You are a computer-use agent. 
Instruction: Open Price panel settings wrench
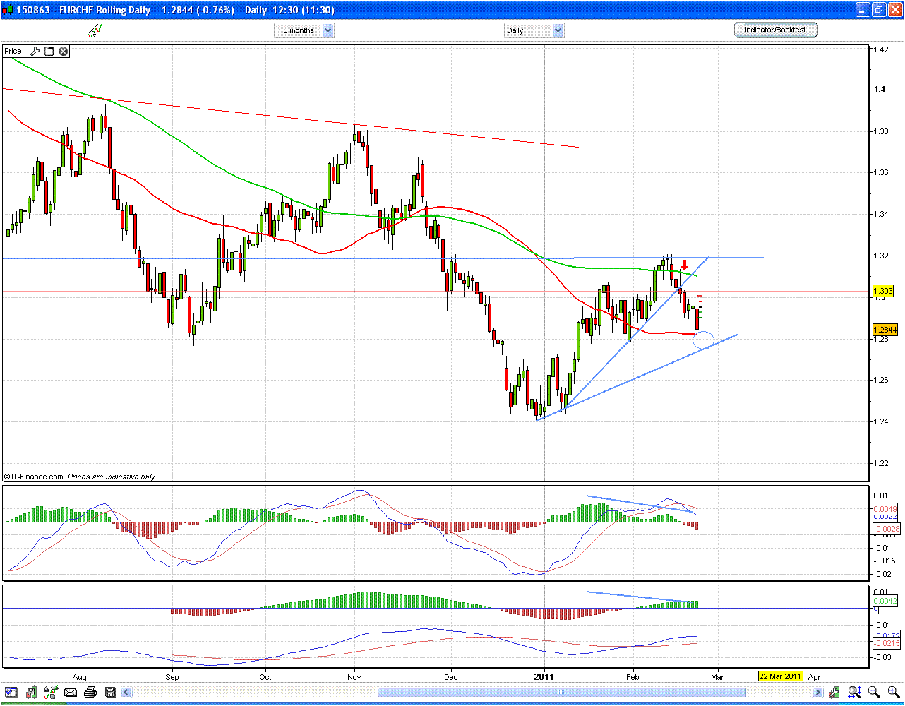pyautogui.click(x=35, y=51)
